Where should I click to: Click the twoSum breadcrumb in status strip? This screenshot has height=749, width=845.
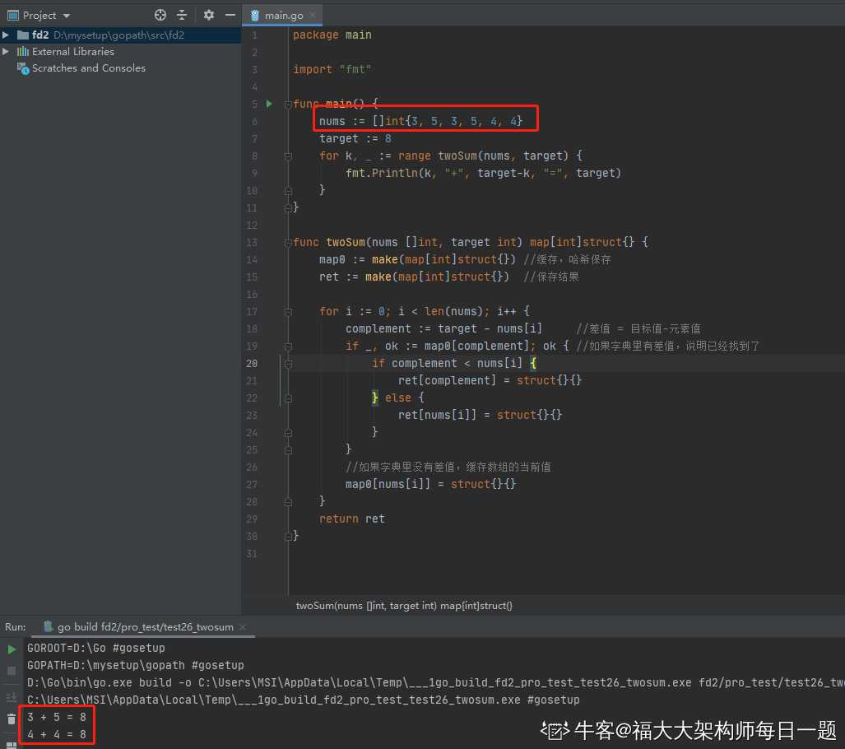click(x=404, y=606)
